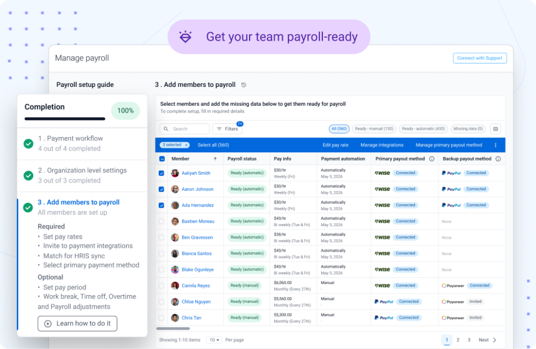This screenshot has height=349, width=536.
Task: Select the Missing data (0) tab
Action: tap(468, 129)
